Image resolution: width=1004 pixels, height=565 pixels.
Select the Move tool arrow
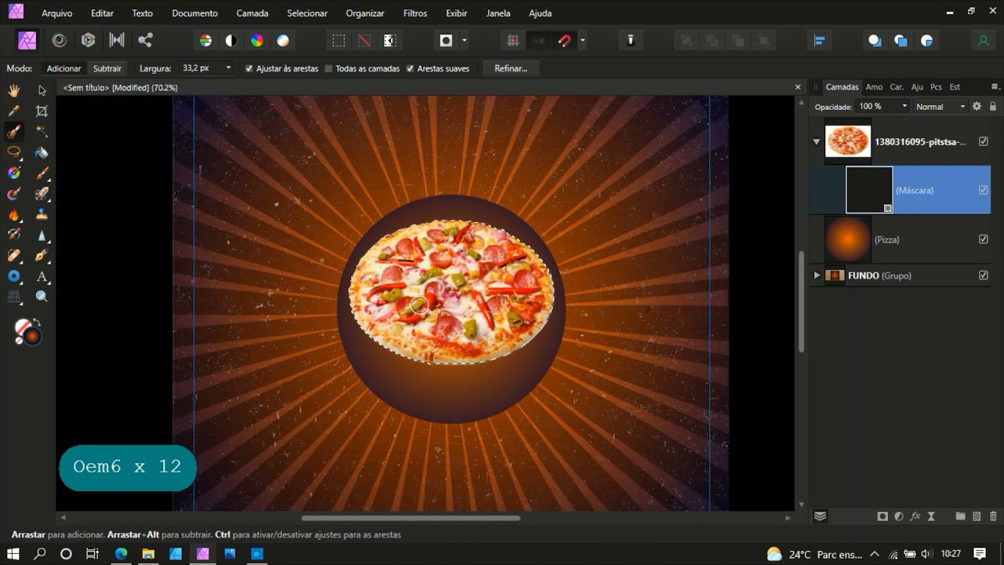point(42,90)
